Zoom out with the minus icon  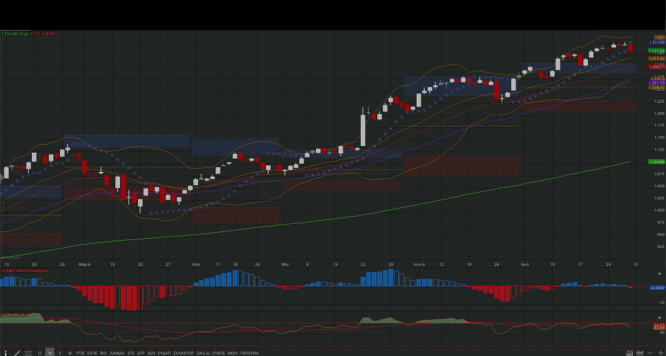pyautogui.click(x=650, y=353)
